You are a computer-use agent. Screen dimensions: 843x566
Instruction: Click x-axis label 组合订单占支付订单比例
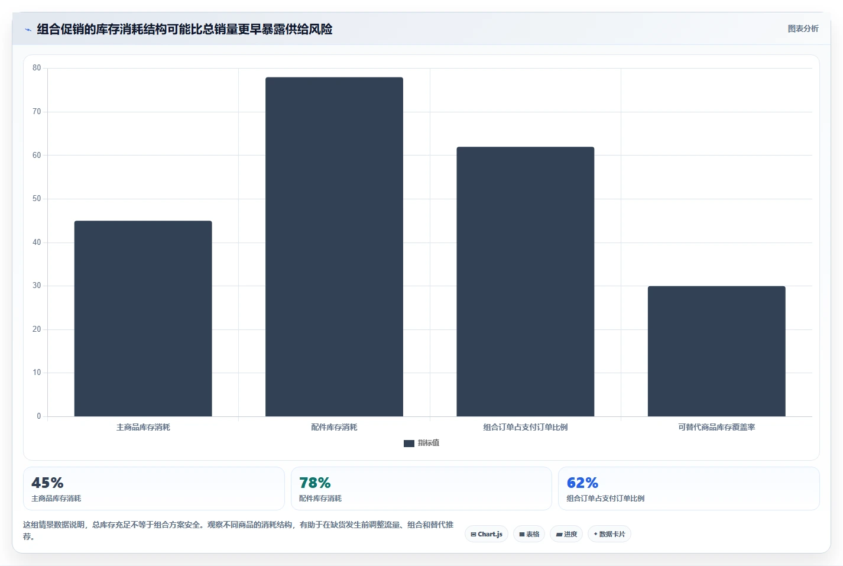(x=525, y=427)
